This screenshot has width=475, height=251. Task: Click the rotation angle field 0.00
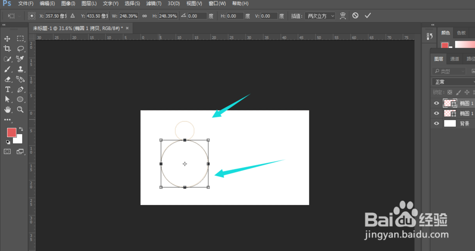[197, 16]
